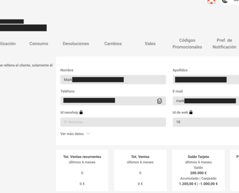239x193 pixels.
Task: Switch to the Consumo tab
Action: [x=39, y=43]
